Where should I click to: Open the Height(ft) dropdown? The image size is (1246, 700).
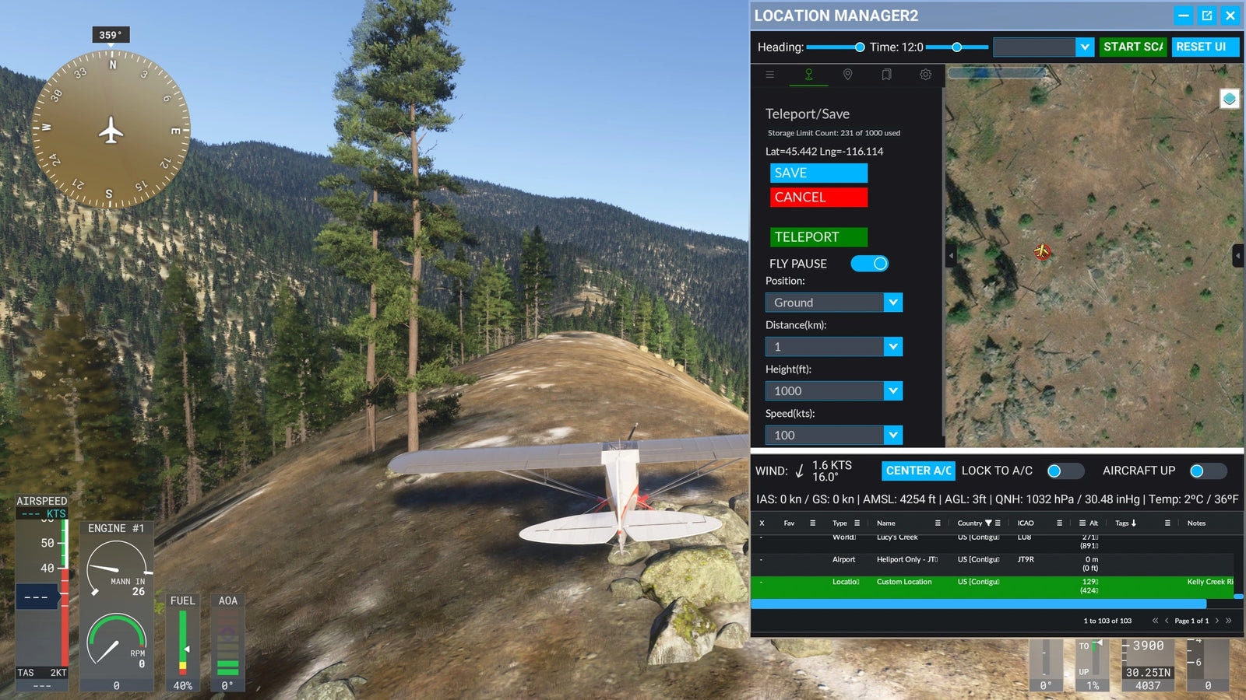pyautogui.click(x=892, y=391)
